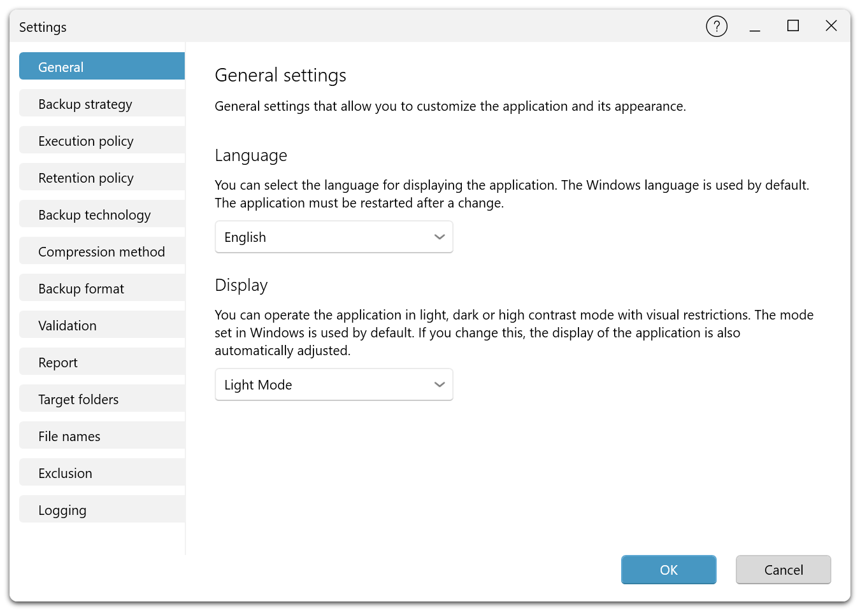Viewport: 860px width, 611px height.
Task: Switch to Retention policy settings
Action: [x=102, y=178]
